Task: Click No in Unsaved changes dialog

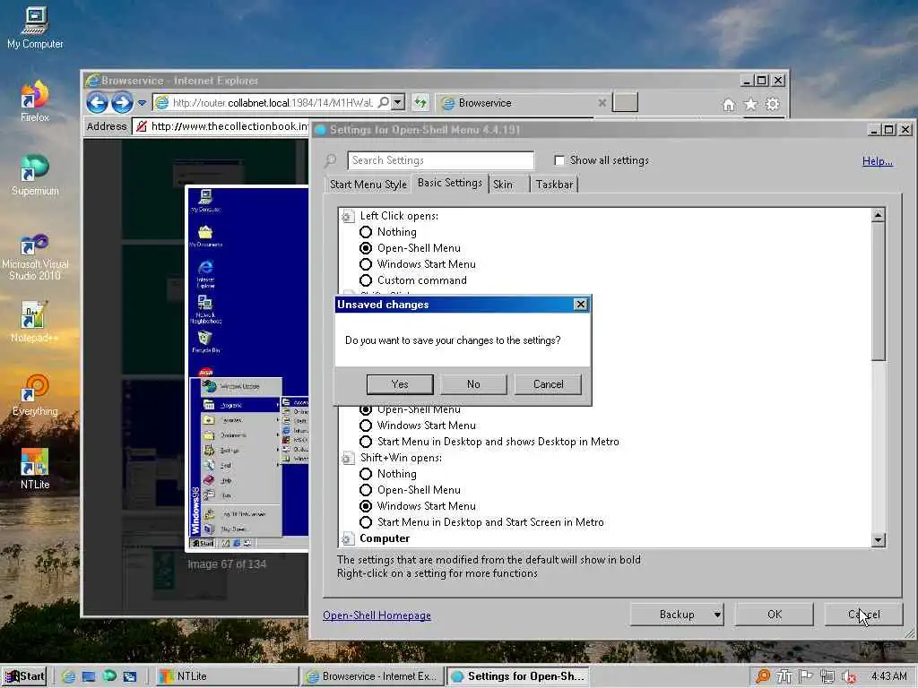Action: [x=473, y=384]
